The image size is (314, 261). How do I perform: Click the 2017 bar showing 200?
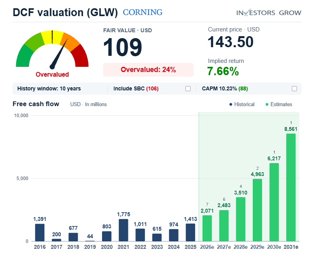click(57, 240)
